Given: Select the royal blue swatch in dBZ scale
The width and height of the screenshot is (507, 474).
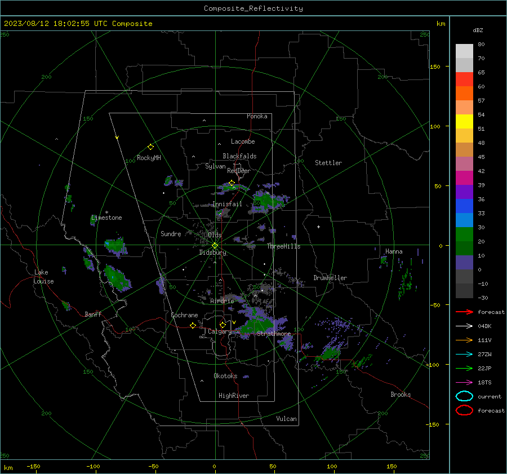Looking at the screenshot, I should pos(464,206).
